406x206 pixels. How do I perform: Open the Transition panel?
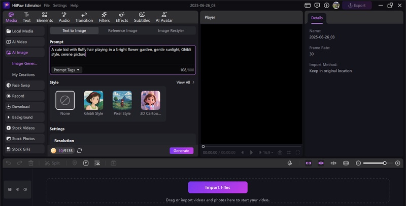click(84, 17)
